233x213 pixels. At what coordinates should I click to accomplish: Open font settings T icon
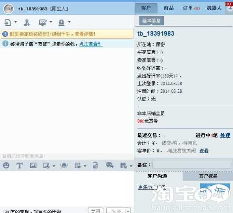coord(19,166)
